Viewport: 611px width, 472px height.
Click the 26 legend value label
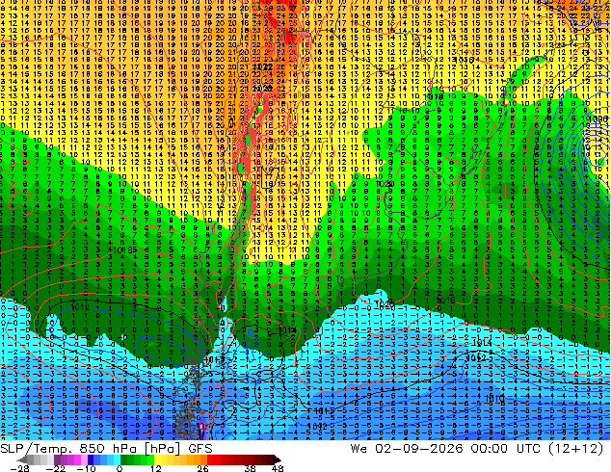point(202,468)
